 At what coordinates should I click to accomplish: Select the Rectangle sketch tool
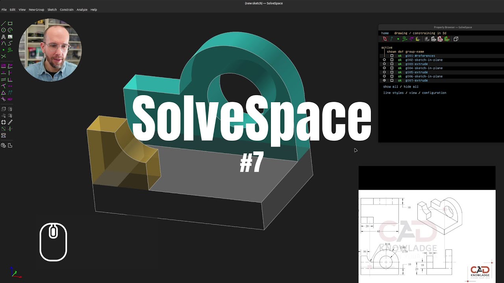coord(10,23)
